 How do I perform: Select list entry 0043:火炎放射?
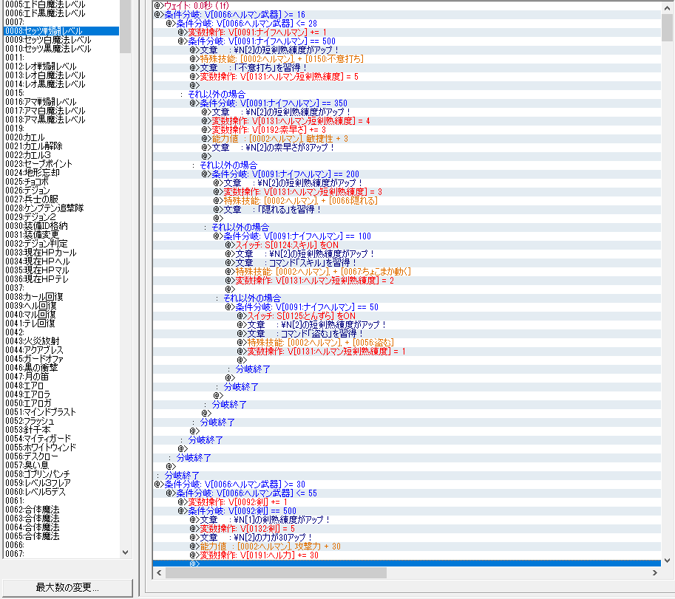(33, 341)
